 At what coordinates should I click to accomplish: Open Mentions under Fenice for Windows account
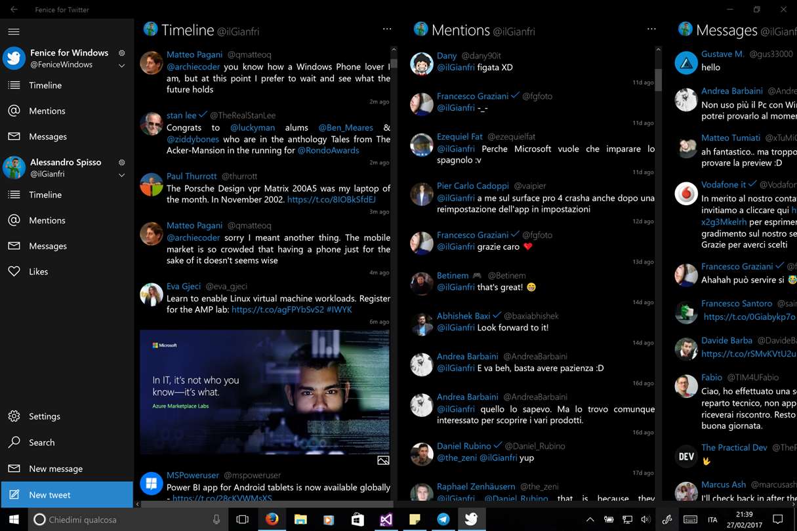[x=67, y=111]
